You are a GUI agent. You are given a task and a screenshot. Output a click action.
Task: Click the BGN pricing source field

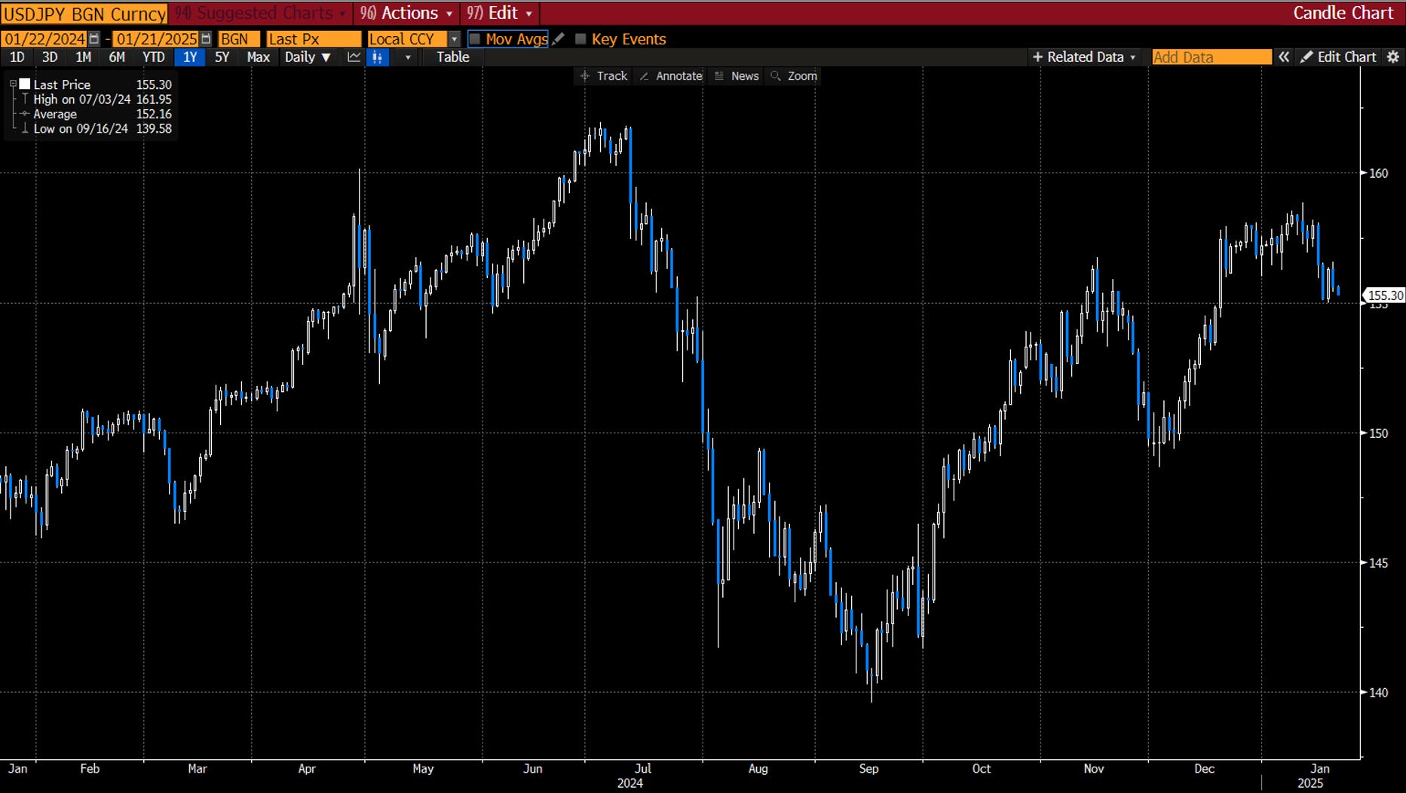point(239,39)
